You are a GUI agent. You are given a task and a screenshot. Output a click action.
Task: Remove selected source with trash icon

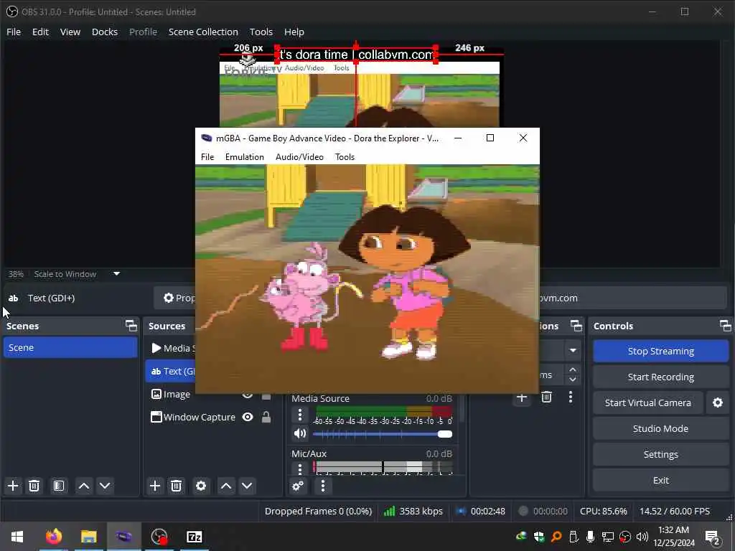tap(177, 486)
